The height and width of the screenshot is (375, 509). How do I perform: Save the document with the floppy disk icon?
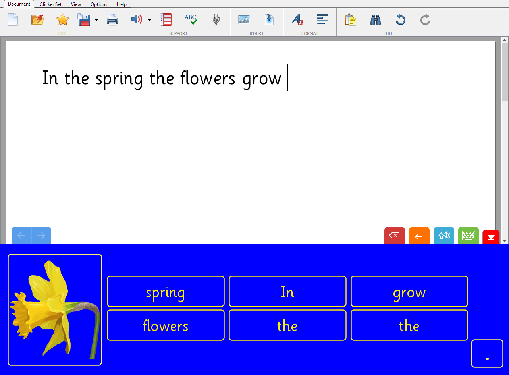tap(84, 19)
